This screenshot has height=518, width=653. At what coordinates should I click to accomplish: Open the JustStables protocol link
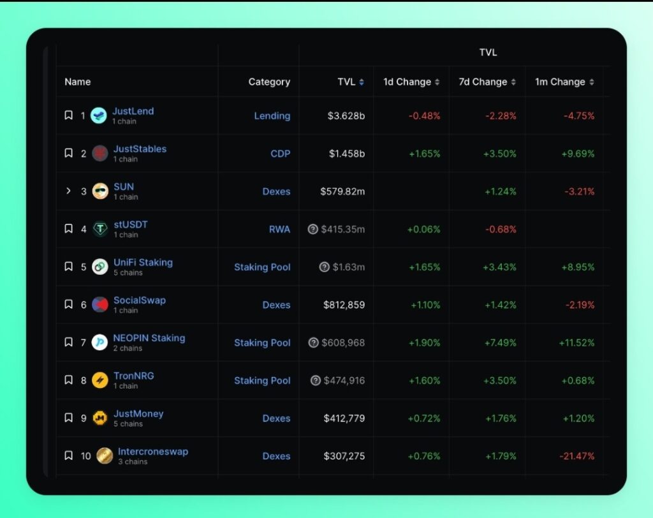click(x=140, y=149)
